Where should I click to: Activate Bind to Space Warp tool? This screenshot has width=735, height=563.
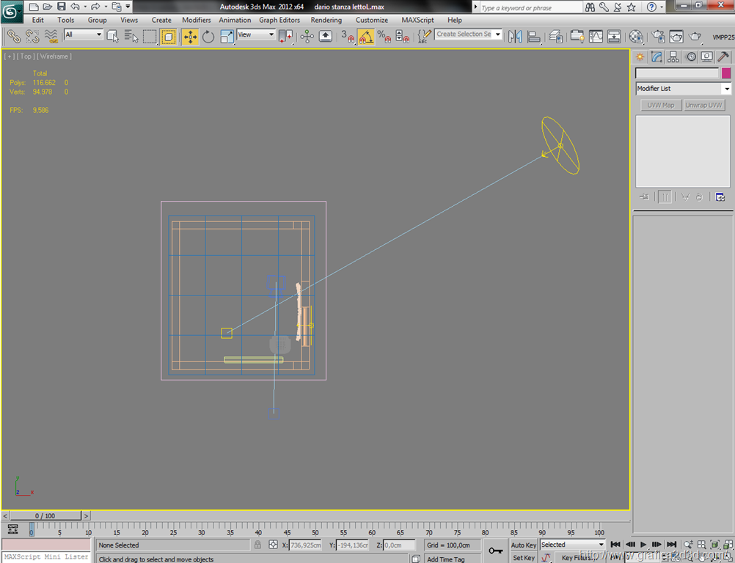pos(51,37)
